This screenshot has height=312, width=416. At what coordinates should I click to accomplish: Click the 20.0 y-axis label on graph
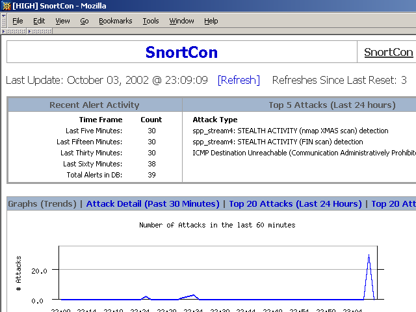click(x=39, y=271)
